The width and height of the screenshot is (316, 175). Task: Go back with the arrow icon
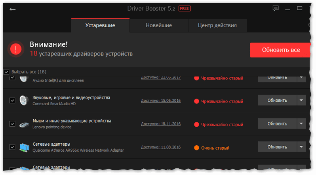point(13,9)
